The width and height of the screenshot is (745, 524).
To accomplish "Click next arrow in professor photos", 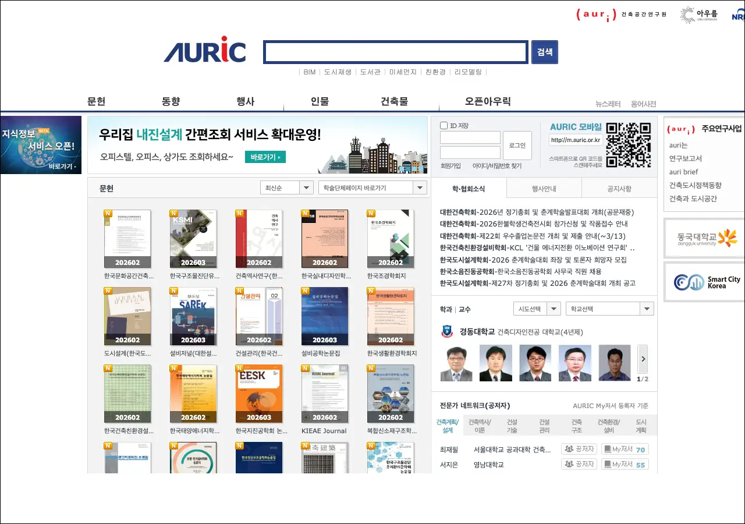I will coord(643,359).
